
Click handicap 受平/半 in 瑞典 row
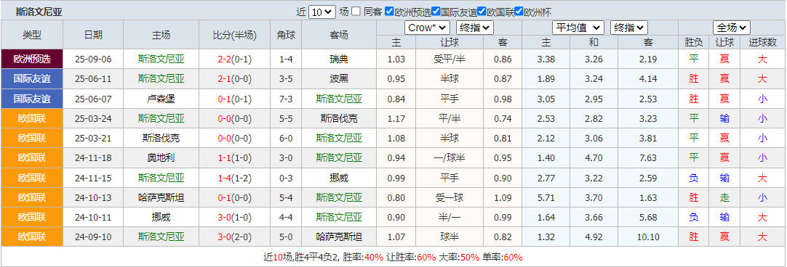450,59
